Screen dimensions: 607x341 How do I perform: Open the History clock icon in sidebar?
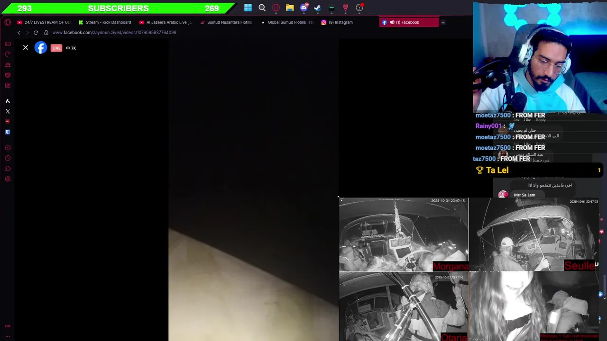[8, 158]
